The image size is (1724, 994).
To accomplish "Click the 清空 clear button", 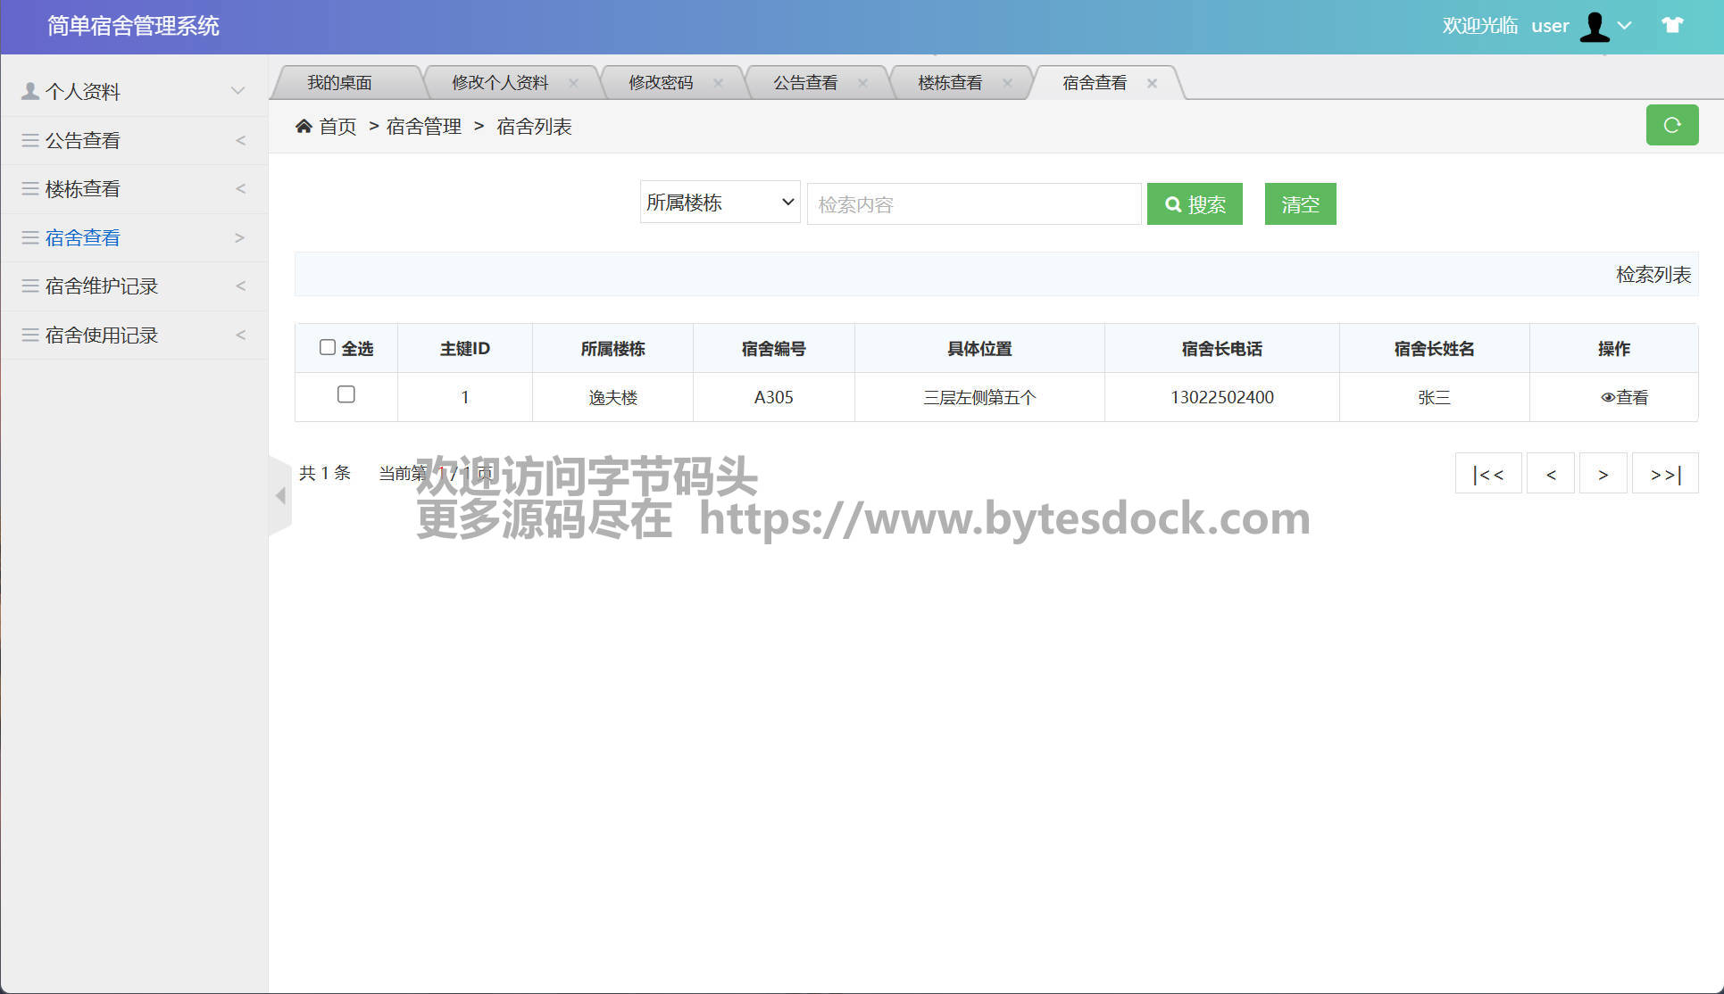I will (x=1300, y=204).
